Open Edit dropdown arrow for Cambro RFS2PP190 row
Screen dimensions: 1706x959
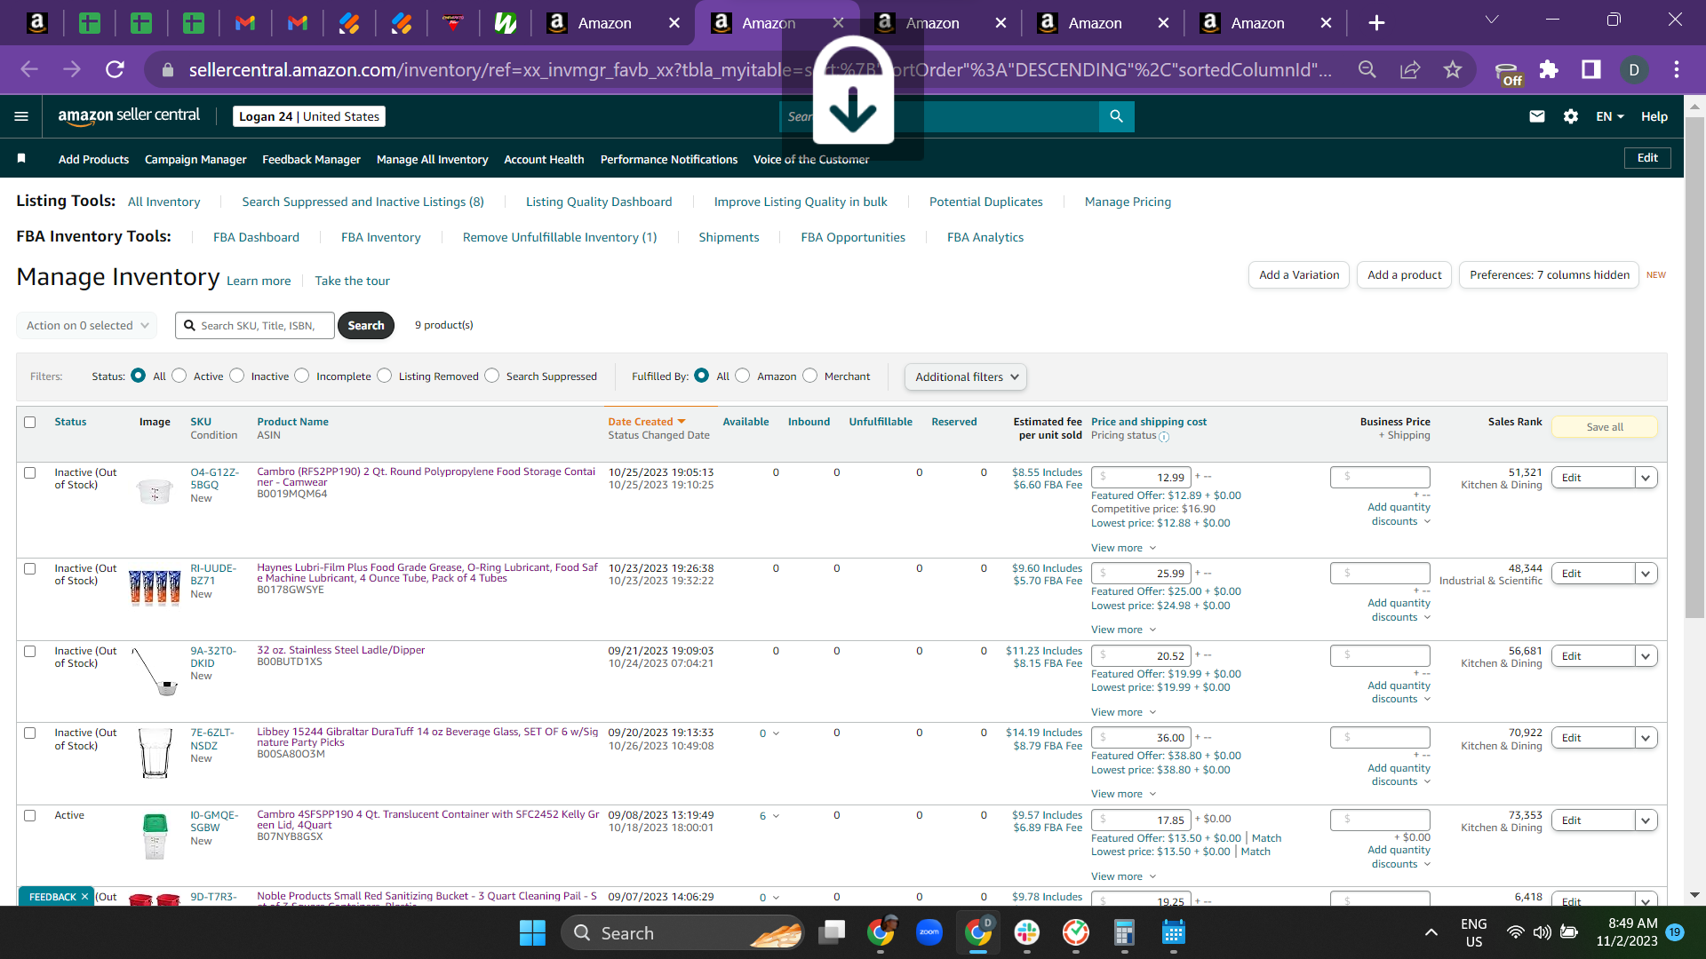[x=1646, y=478]
